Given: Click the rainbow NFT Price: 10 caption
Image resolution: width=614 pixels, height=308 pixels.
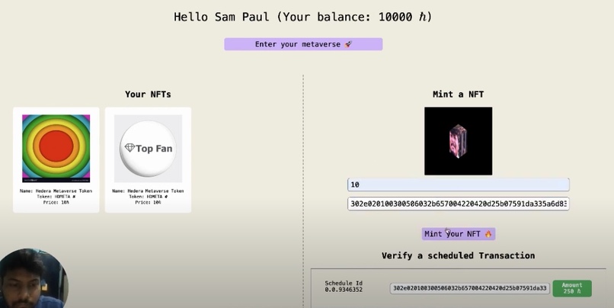Looking at the screenshot, I should click(56, 203).
